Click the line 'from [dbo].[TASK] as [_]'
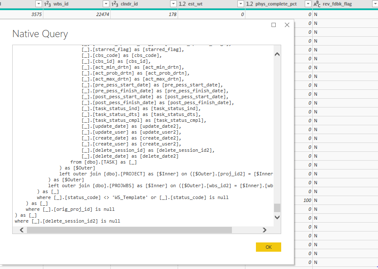 [x=104, y=162]
